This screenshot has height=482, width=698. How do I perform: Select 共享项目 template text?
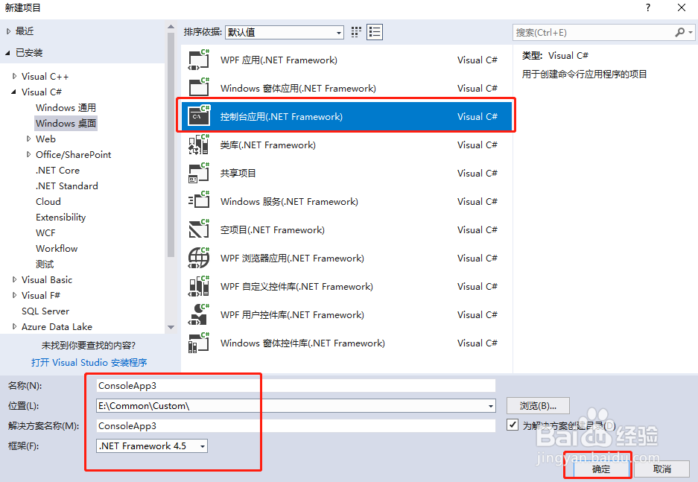(x=238, y=173)
